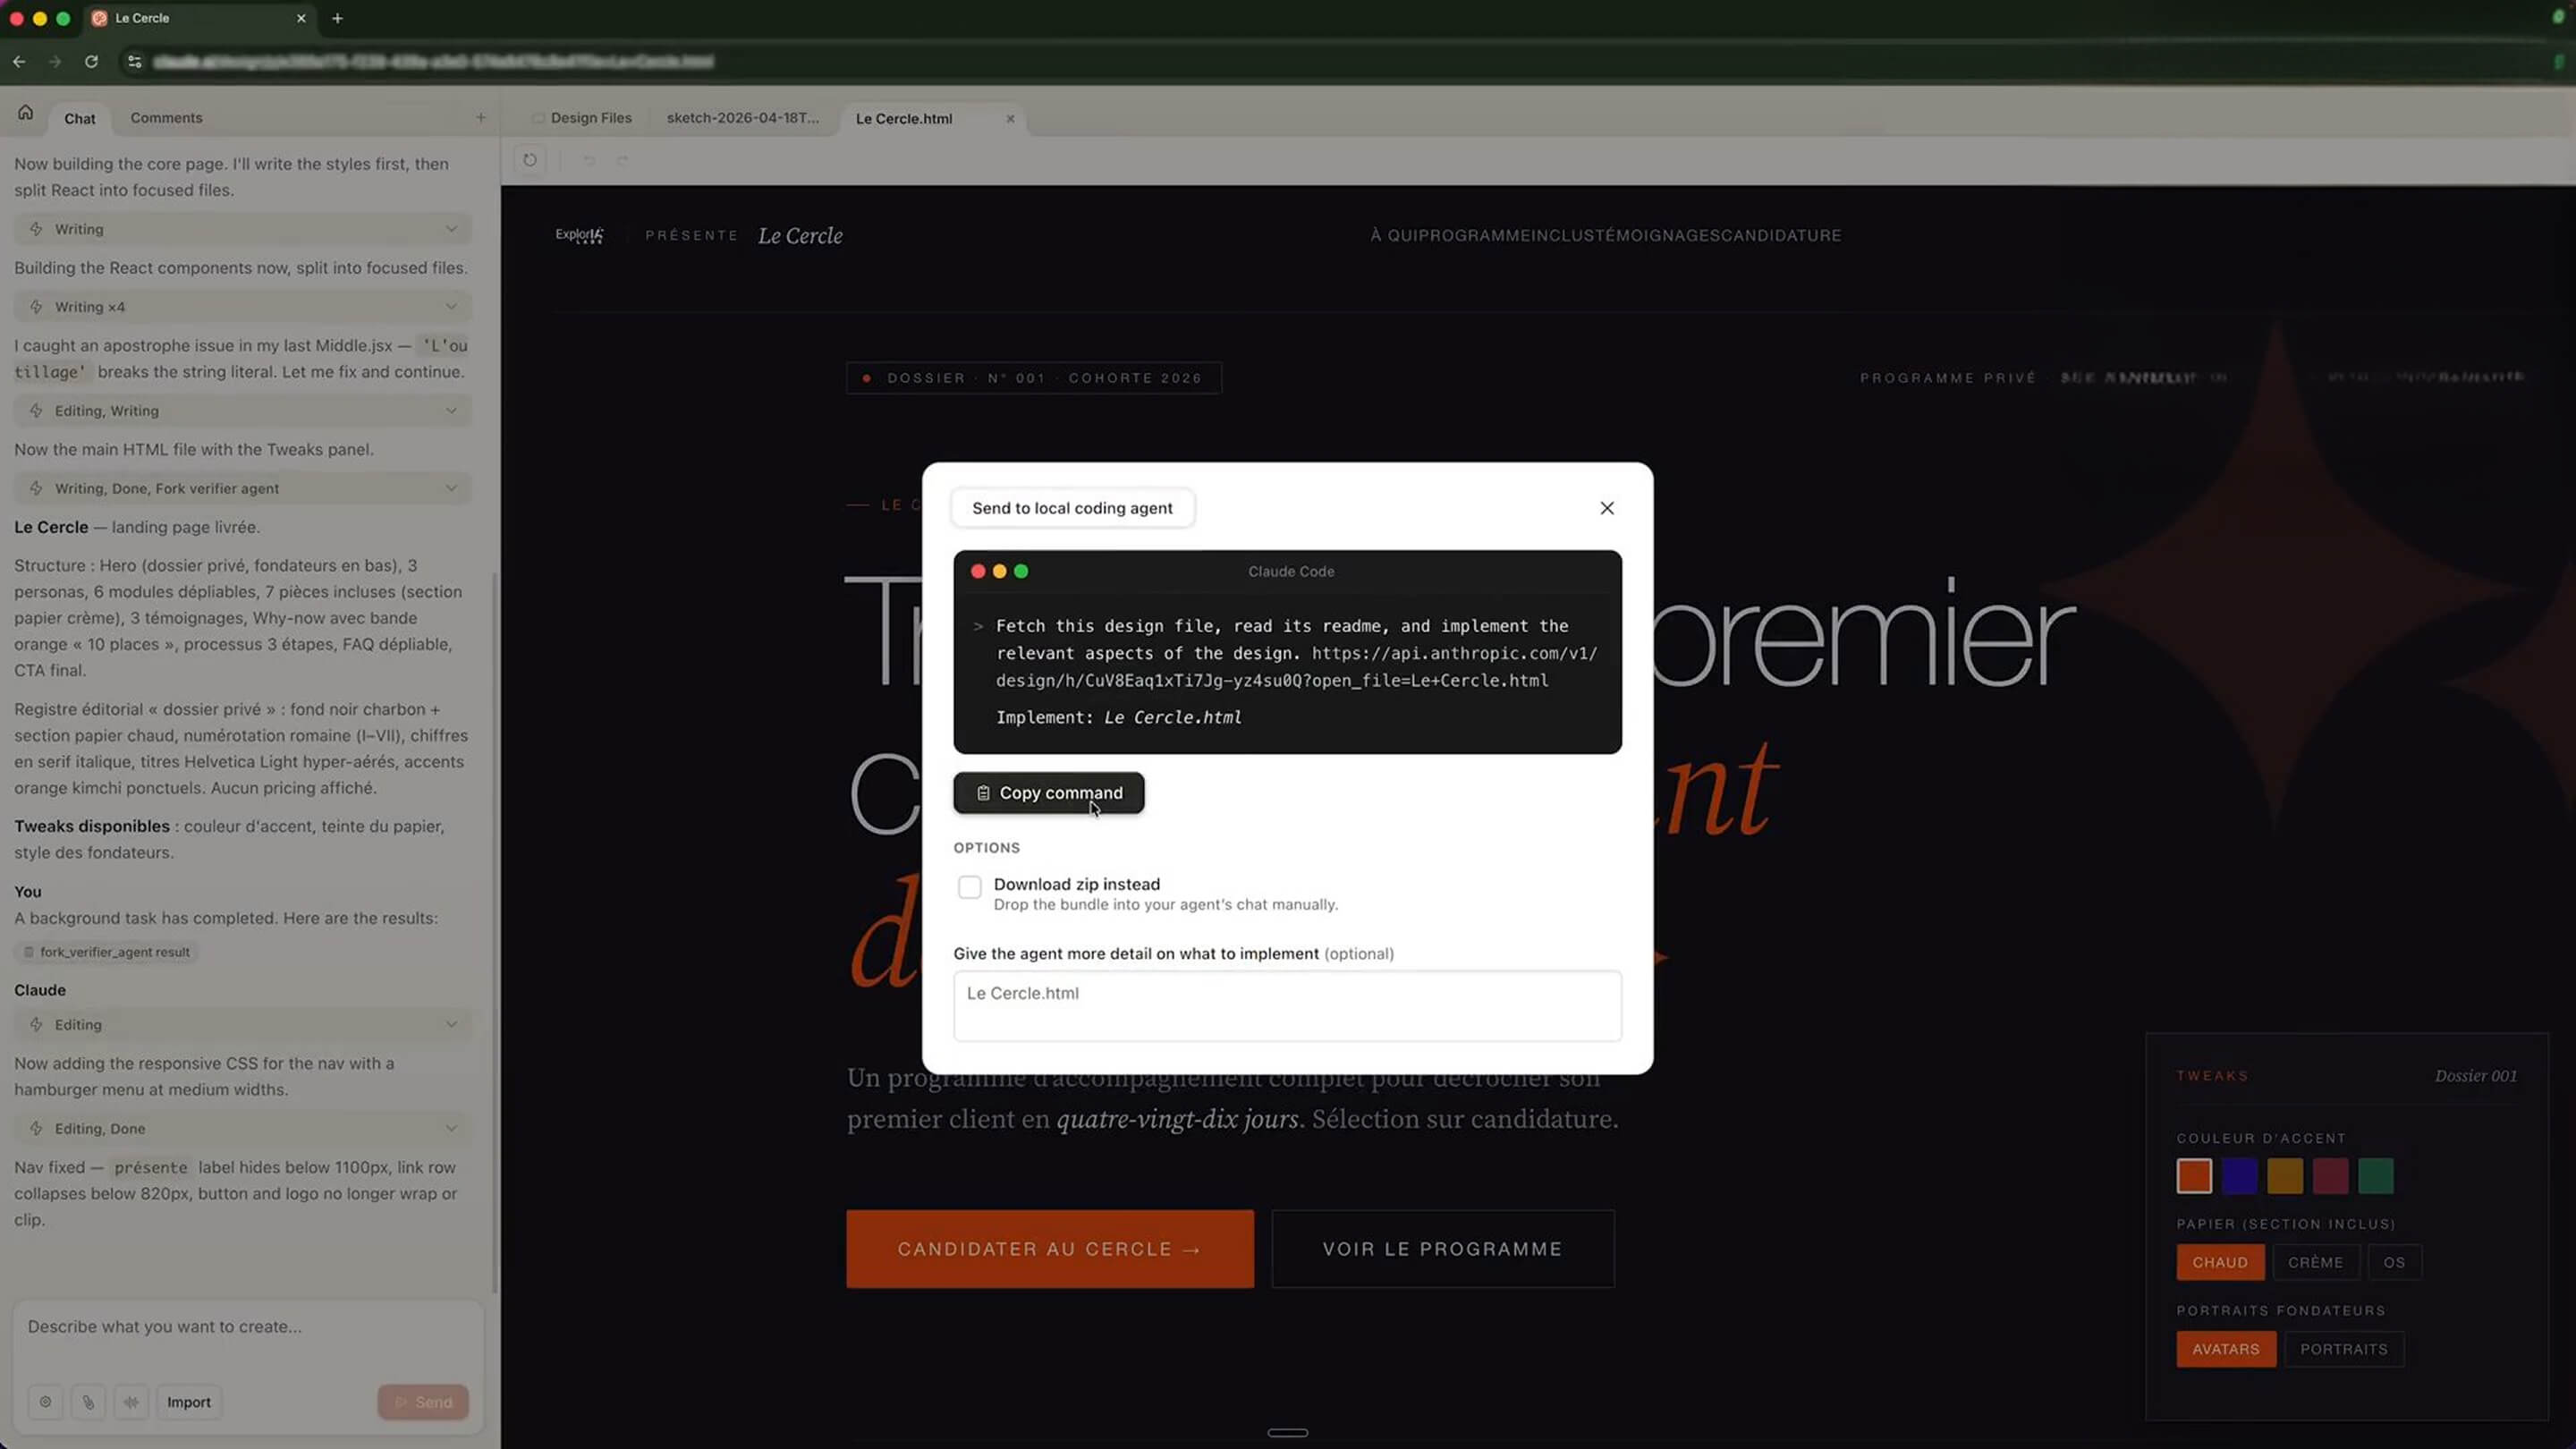
Task: Click the home icon in the sidebar
Action: click(x=26, y=113)
